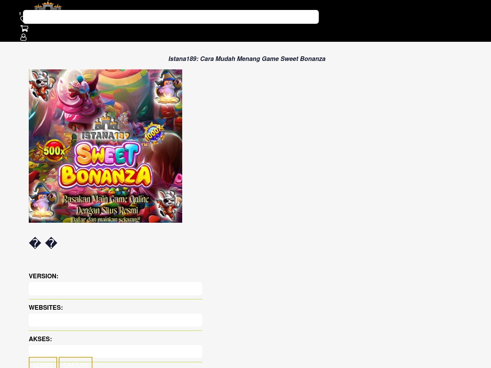Click the field under AKSES label

coord(115,351)
